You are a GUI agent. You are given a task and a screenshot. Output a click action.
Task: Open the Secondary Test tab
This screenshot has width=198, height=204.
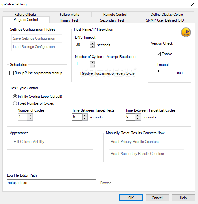click(x=112, y=20)
